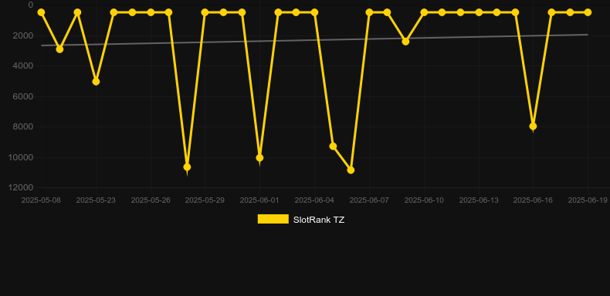This screenshot has width=610, height=296.
Task: Click the 2025-06-04 x-axis date label
Action: [314, 200]
